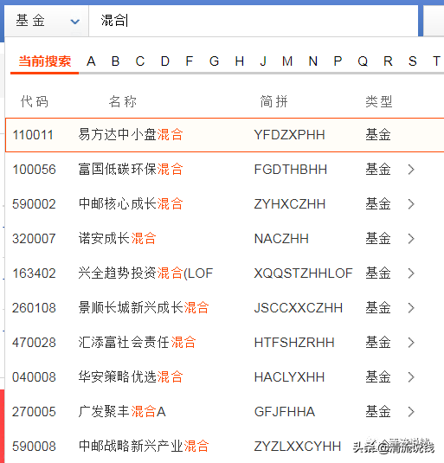Click fund code 270005

point(34,412)
